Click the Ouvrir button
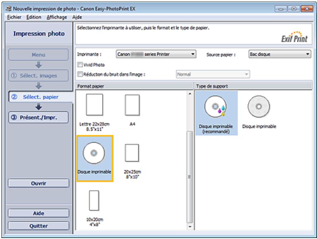This screenshot has width=317, height=239. point(38,183)
